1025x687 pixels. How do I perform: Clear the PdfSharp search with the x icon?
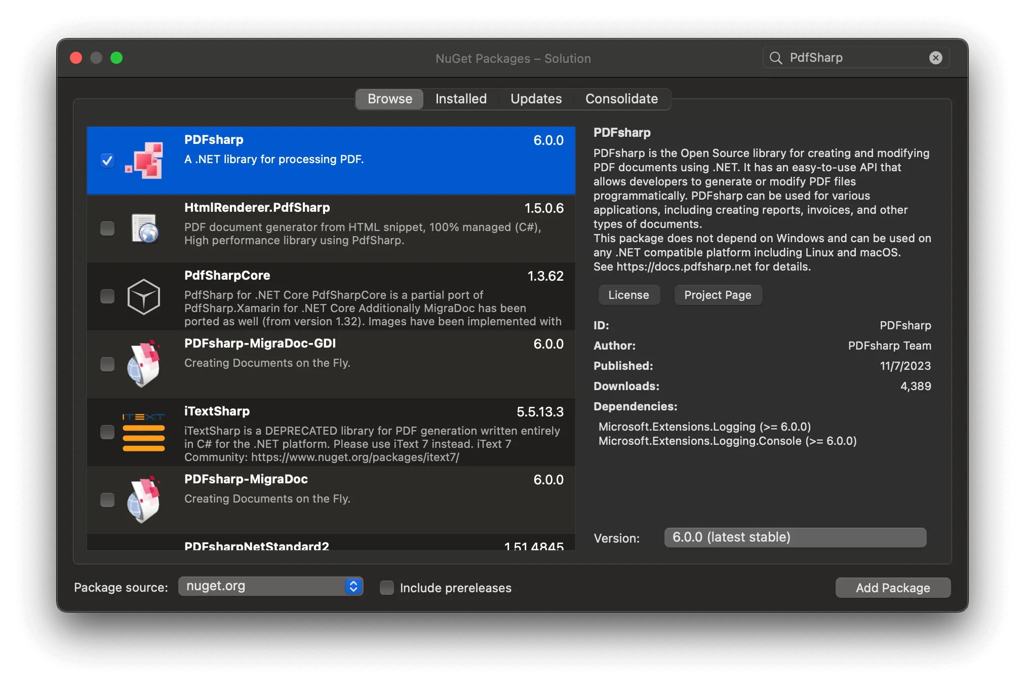[935, 57]
